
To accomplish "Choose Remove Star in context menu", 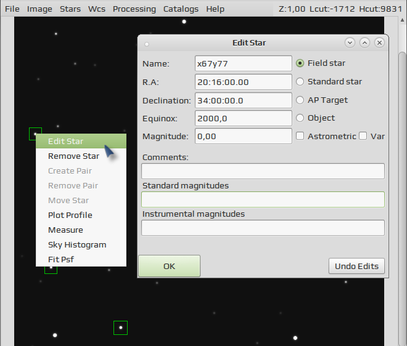I will pyautogui.click(x=81, y=156).
